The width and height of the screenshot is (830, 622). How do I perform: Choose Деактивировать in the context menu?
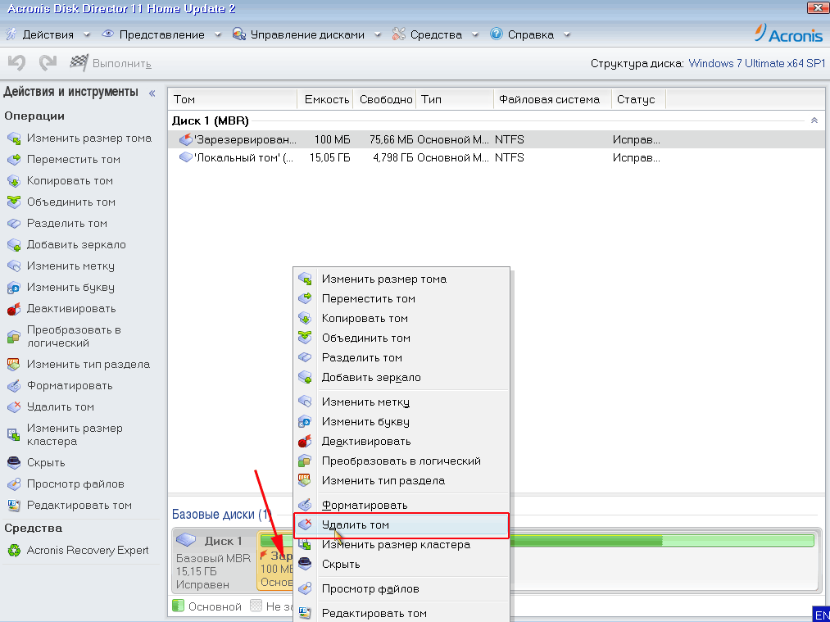(x=401, y=442)
